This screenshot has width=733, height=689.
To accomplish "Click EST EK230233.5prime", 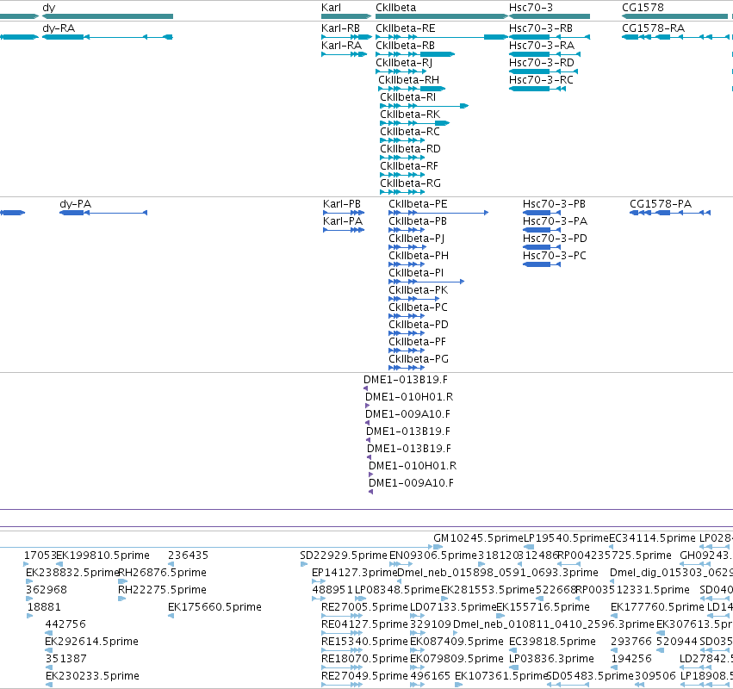I will point(92,676).
